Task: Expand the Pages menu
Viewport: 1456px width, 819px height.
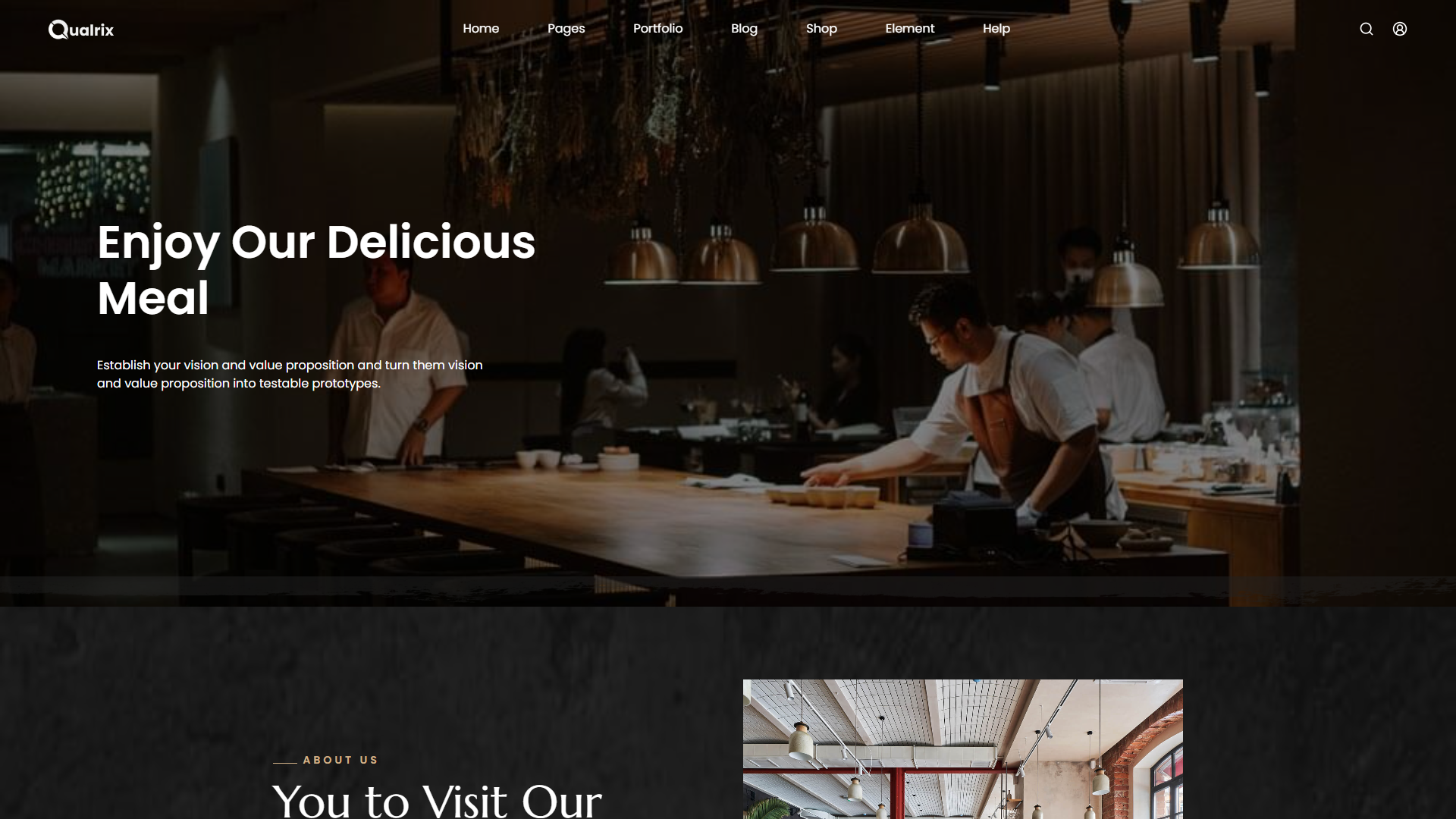Action: point(566,28)
